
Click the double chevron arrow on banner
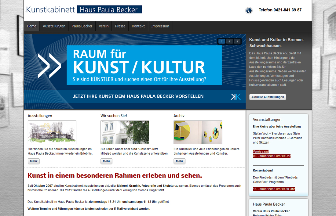tap(49, 66)
